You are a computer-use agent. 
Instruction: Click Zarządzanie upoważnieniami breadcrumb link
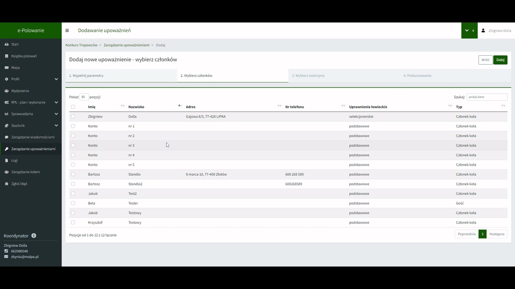127,45
